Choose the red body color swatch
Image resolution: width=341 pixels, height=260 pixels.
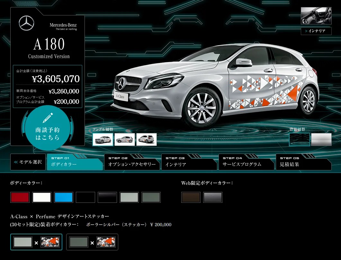click(20, 197)
